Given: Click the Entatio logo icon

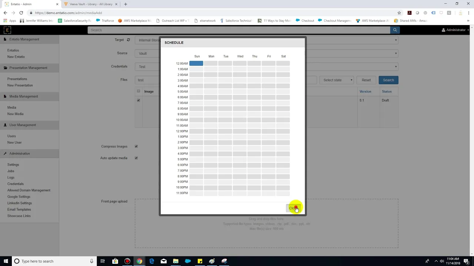Looking at the screenshot, I should click(x=7, y=30).
